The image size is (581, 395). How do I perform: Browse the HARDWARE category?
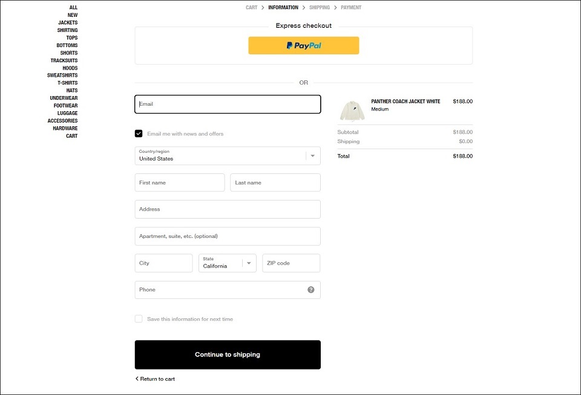(65, 128)
